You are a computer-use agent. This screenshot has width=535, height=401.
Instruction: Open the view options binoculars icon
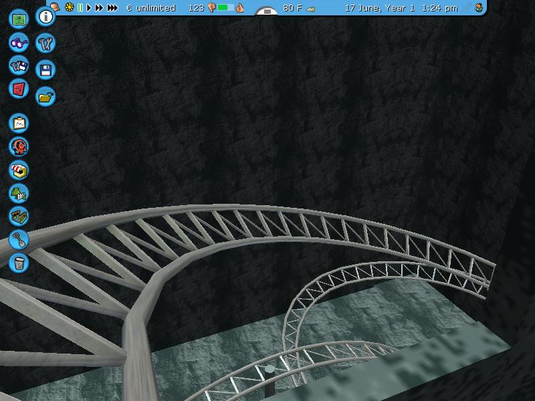point(19,42)
